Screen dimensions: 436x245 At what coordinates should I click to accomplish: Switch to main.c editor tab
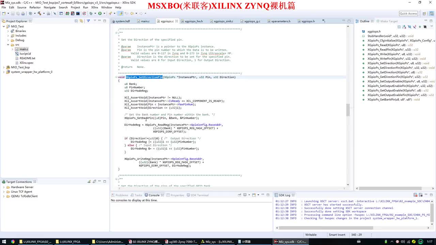143,21
